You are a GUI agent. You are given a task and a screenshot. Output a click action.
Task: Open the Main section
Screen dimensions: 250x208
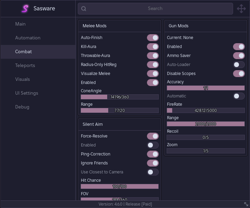[20, 24]
